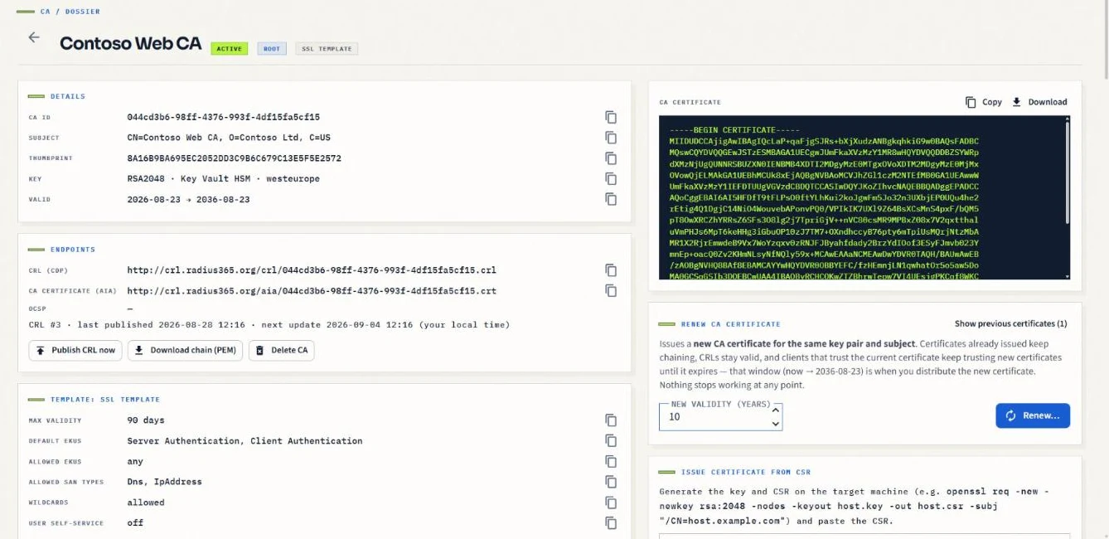
Task: Click the ACTIVE status badge
Action: (230, 49)
